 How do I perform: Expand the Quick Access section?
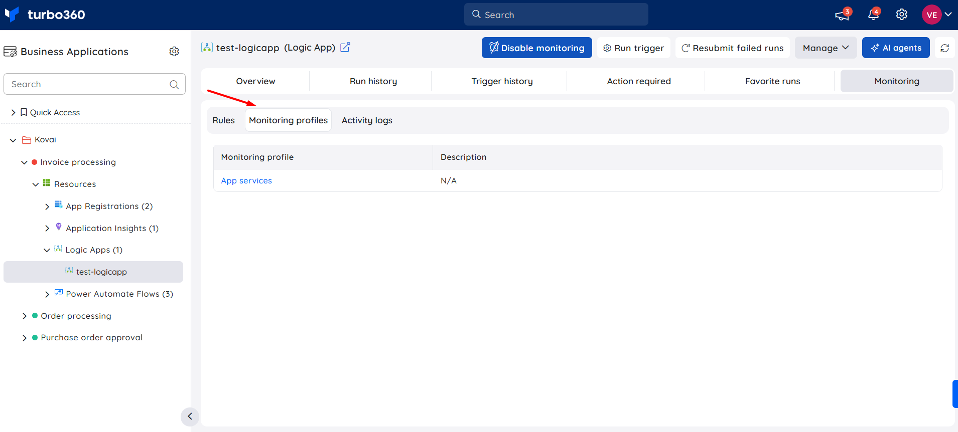(13, 112)
